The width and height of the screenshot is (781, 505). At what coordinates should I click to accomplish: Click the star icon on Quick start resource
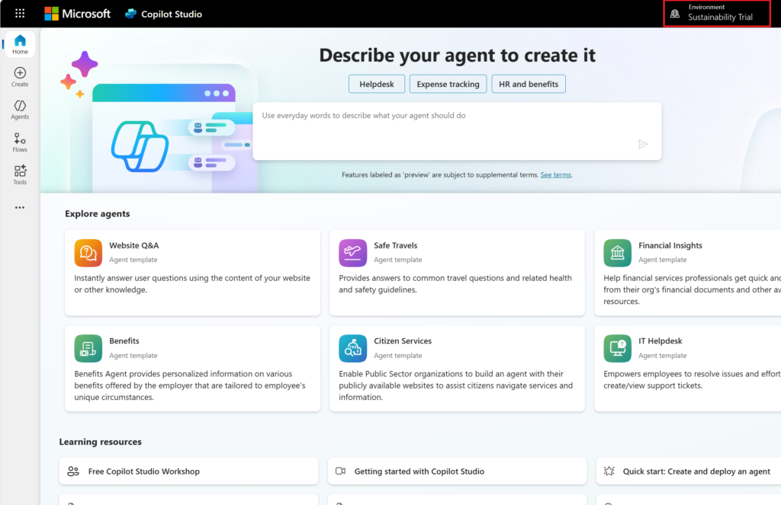[609, 471]
